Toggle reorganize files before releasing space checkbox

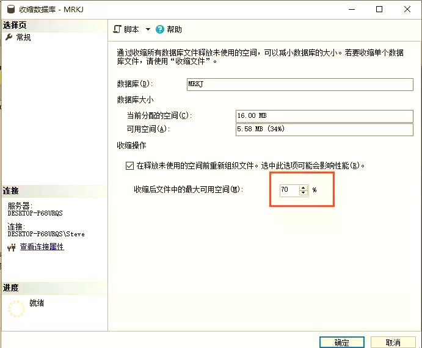click(129, 165)
